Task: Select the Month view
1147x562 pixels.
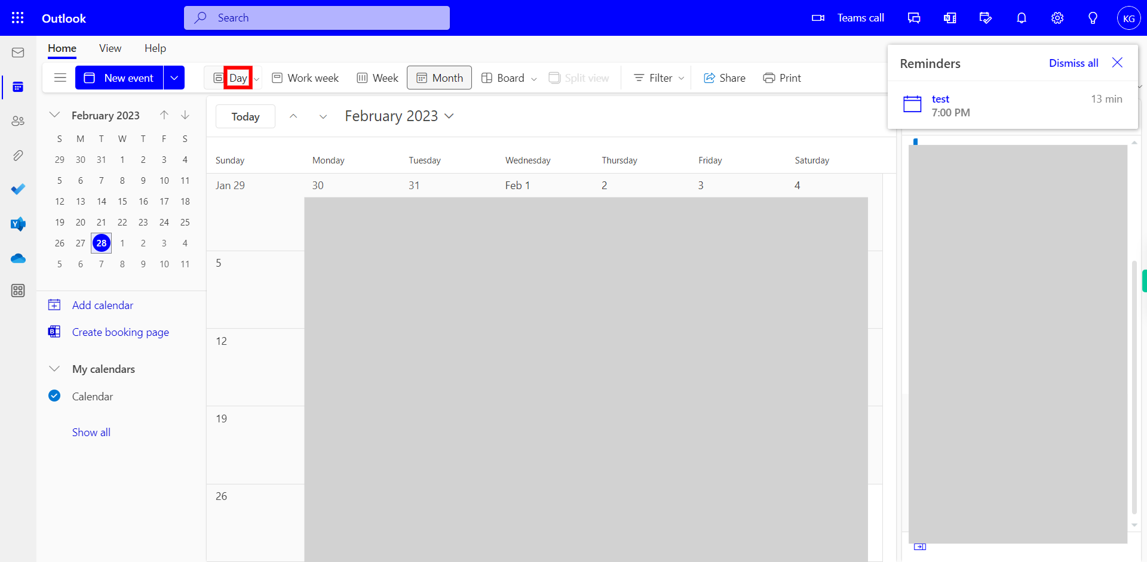Action: coord(439,78)
